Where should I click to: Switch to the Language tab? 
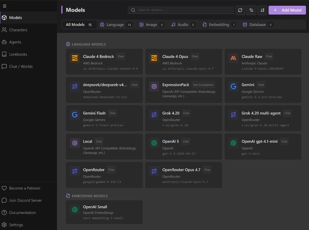[x=116, y=25]
